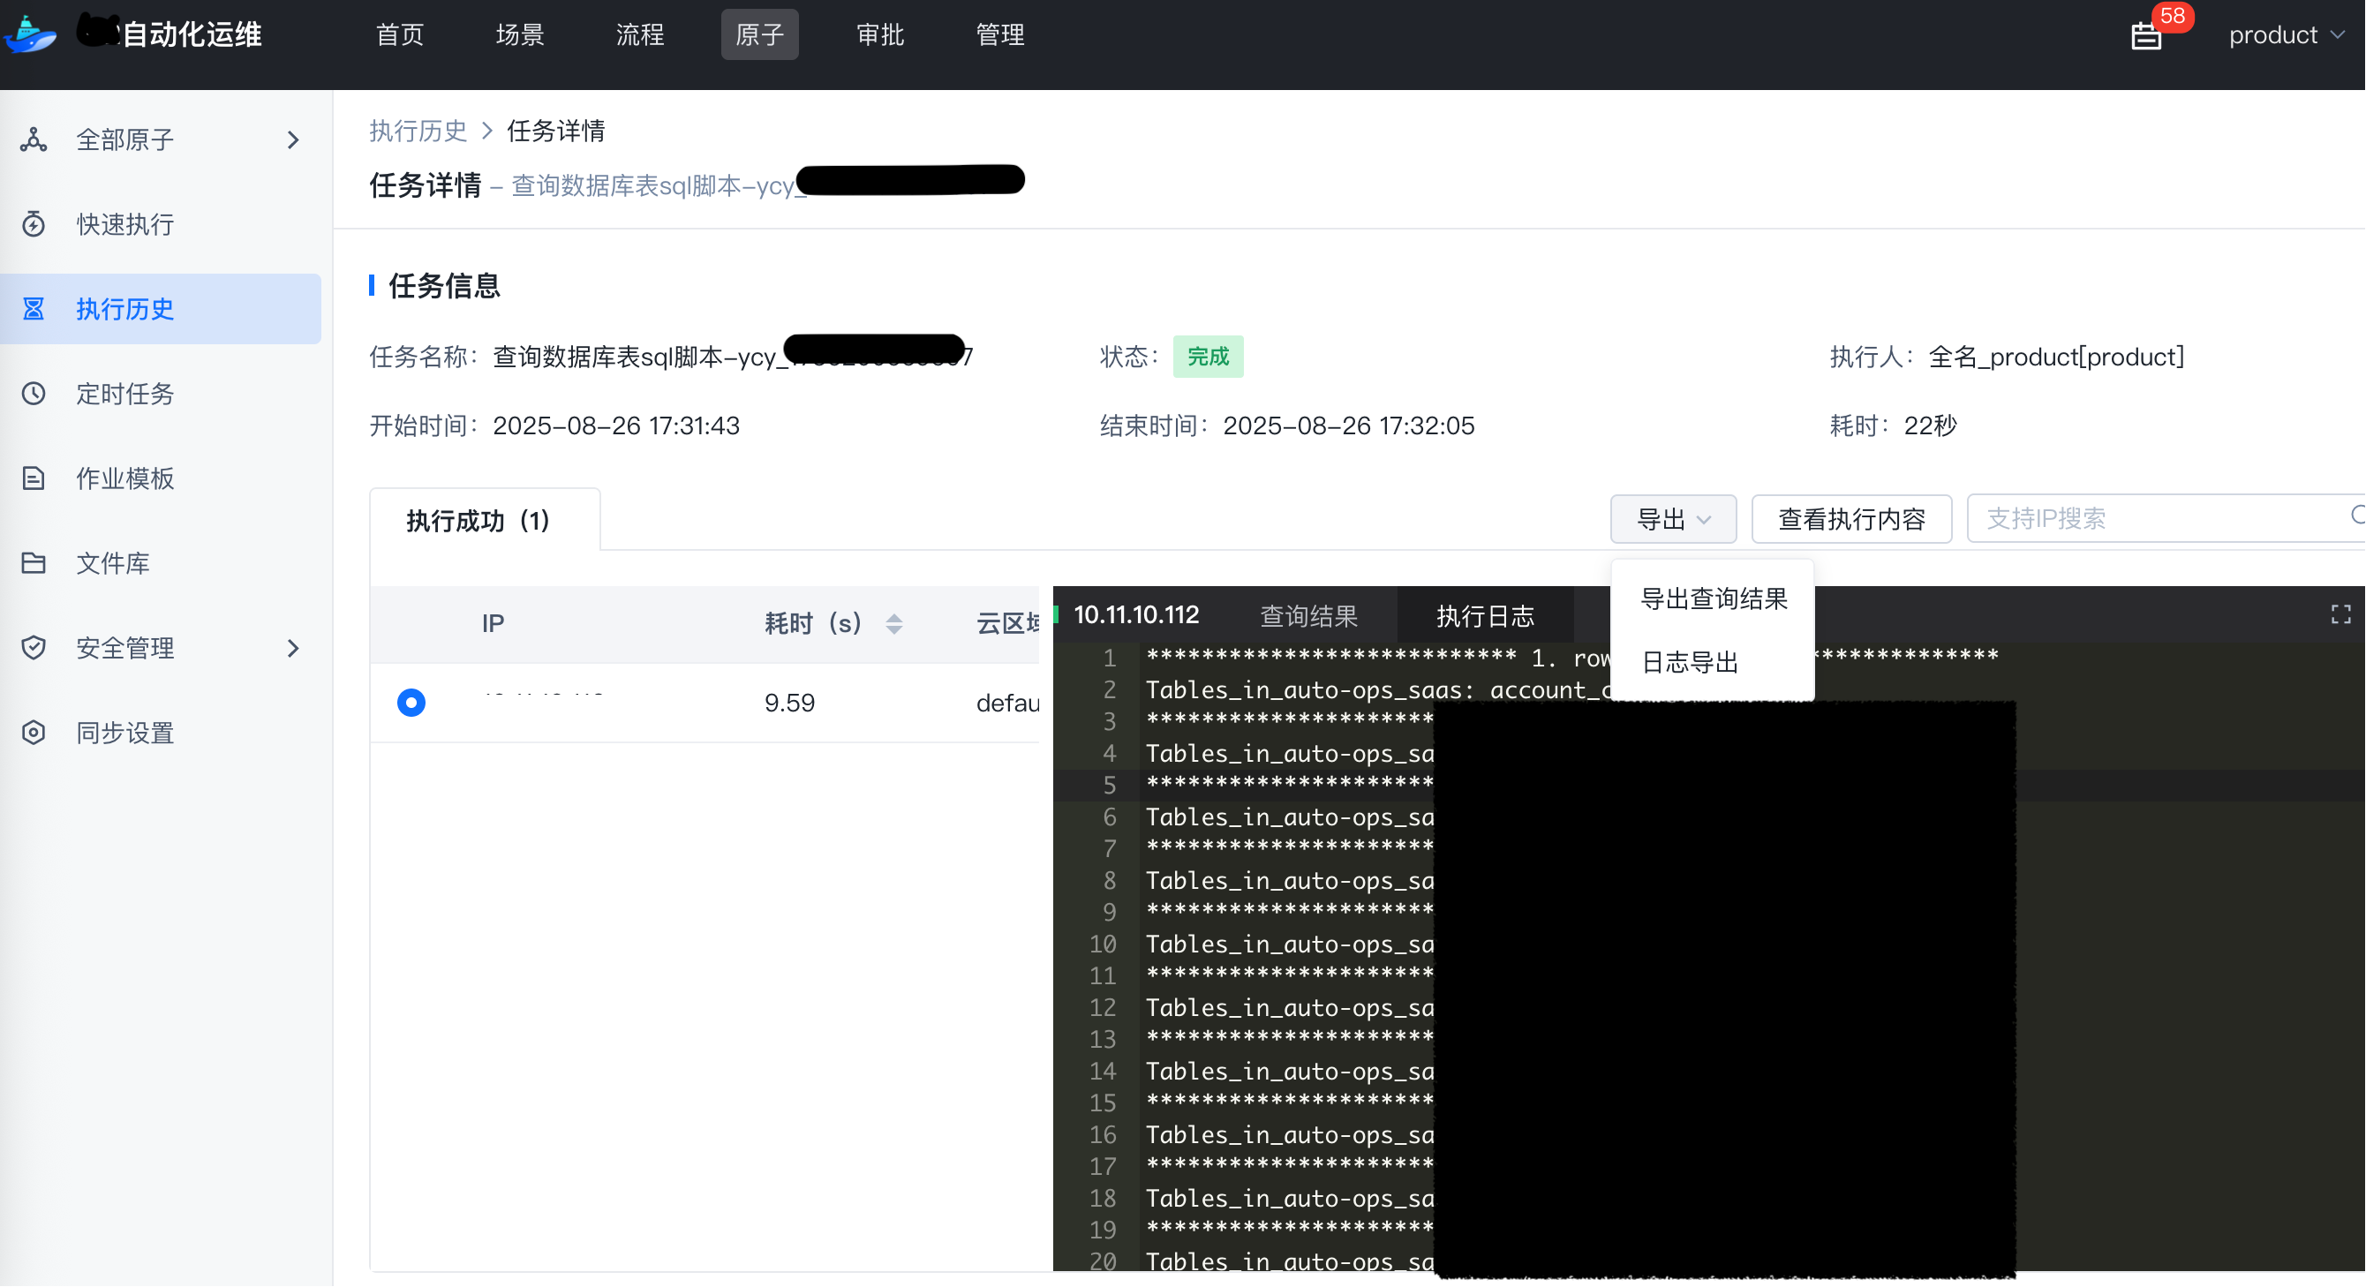
Task: Click the 查看执行内容 button
Action: 1850,519
